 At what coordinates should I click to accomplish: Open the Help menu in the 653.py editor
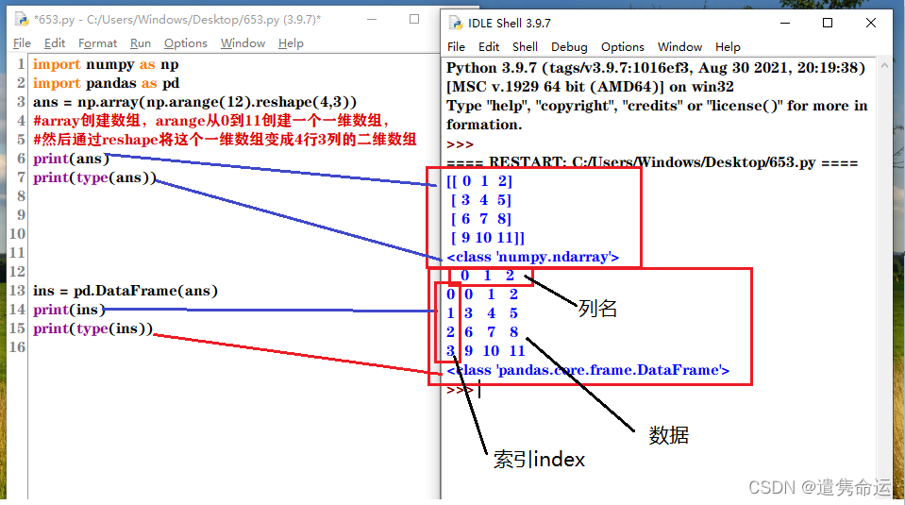point(291,43)
